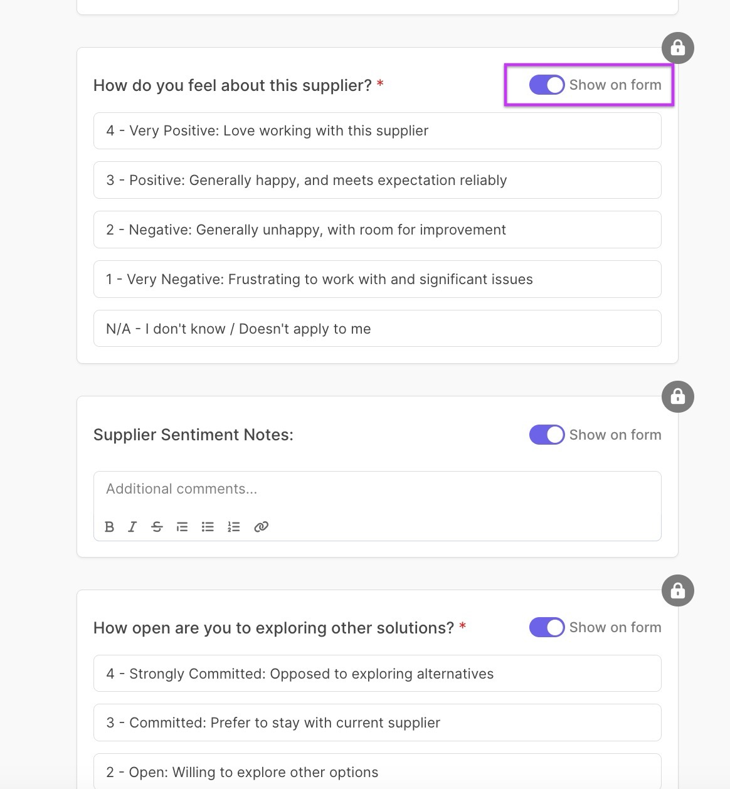This screenshot has width=730, height=789.
Task: Click lock icon on supplier feeling question
Action: tap(677, 48)
